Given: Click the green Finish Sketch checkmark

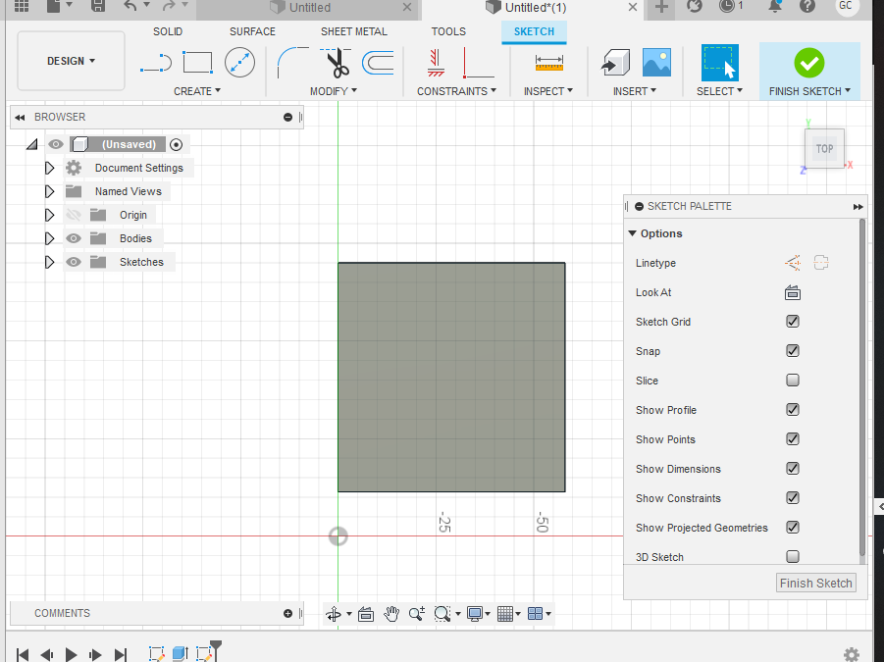Looking at the screenshot, I should coord(809,63).
